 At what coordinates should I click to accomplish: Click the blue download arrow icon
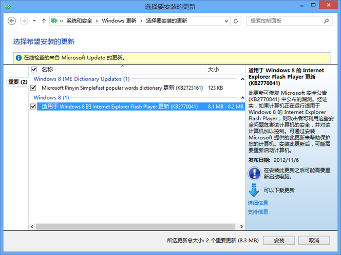point(254,190)
